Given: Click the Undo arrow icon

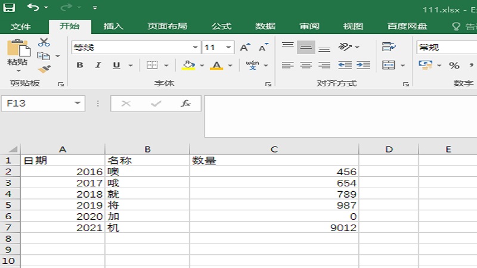Looking at the screenshot, I should coord(33,8).
